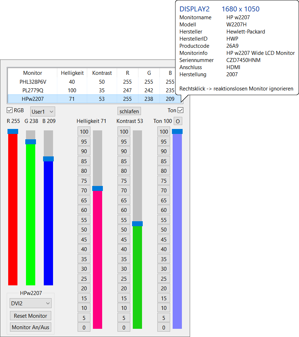Click the DISPLAY2 tooltip title
Viewport: 299px width, 337px height.
[194, 9]
